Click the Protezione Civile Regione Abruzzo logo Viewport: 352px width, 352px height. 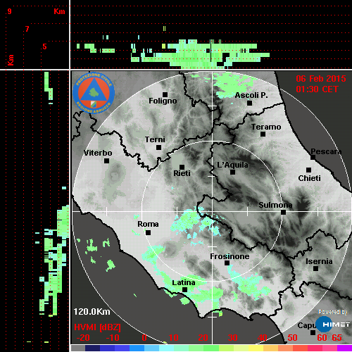(x=94, y=93)
